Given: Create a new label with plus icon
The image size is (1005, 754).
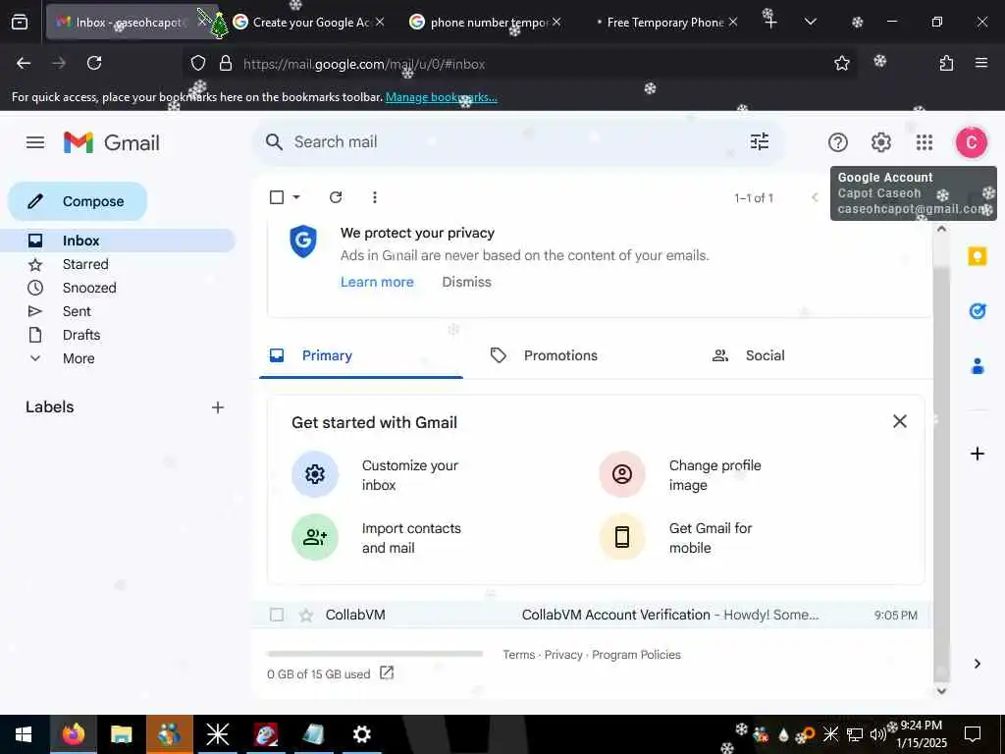Looking at the screenshot, I should coord(218,407).
